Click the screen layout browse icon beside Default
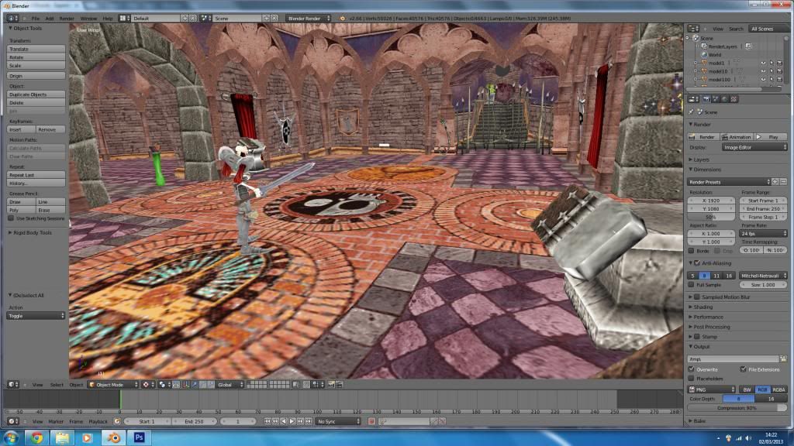Viewport: 794px width, 446px height. 124,19
